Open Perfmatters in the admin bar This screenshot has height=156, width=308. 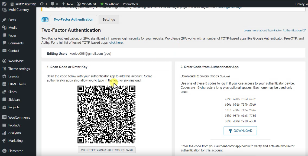[131, 4]
